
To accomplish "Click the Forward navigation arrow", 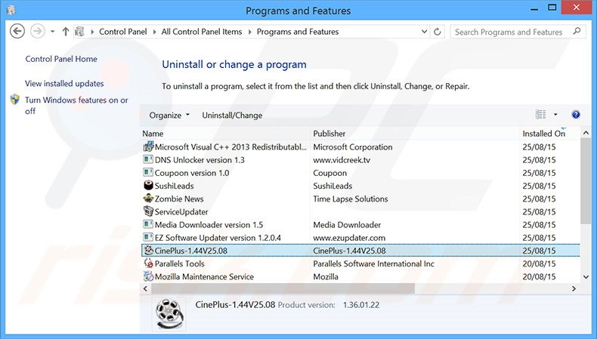I will (x=38, y=31).
